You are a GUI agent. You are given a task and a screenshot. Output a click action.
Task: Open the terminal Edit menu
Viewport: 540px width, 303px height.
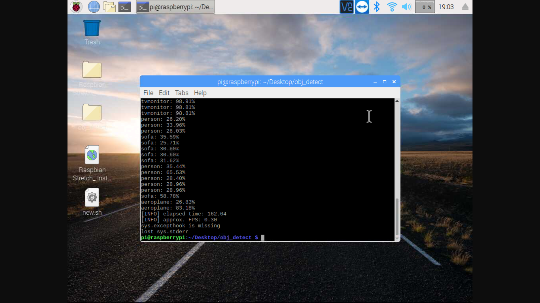tap(164, 93)
